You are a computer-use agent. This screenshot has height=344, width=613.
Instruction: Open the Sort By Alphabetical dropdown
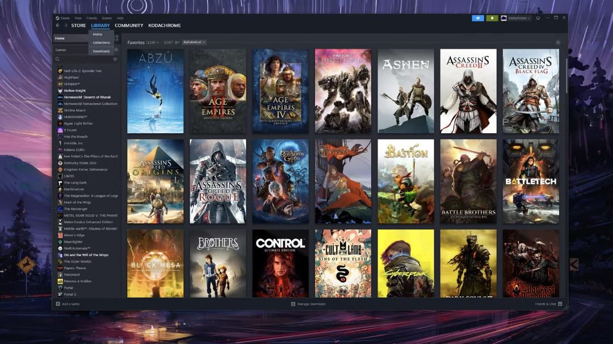click(193, 42)
